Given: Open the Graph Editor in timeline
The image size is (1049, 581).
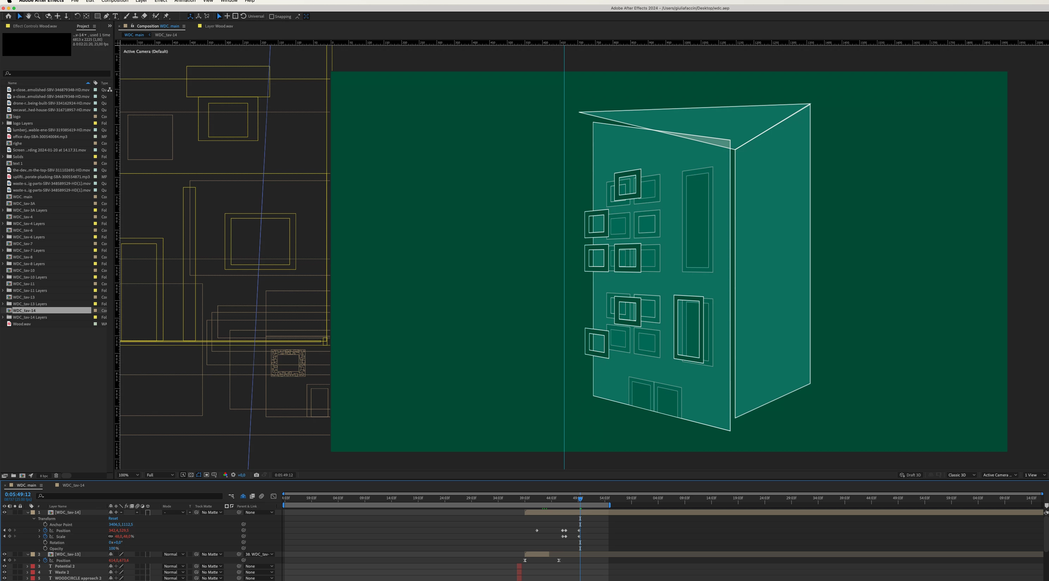Looking at the screenshot, I should [x=274, y=496].
